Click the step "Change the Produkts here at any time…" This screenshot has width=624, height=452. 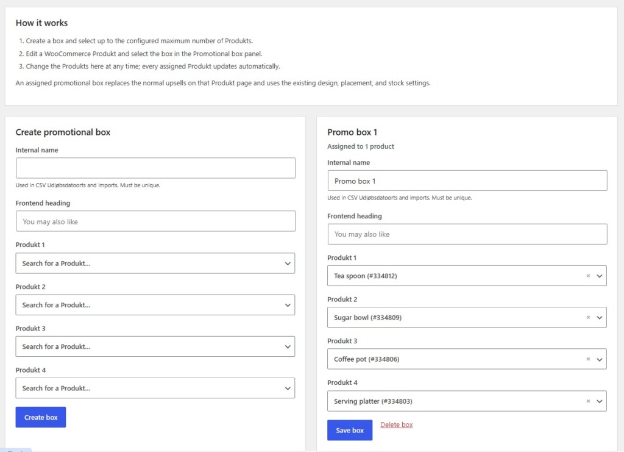point(153,66)
